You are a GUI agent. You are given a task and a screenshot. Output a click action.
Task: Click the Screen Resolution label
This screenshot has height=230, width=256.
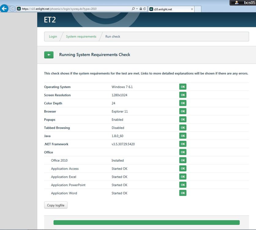[x=57, y=95]
